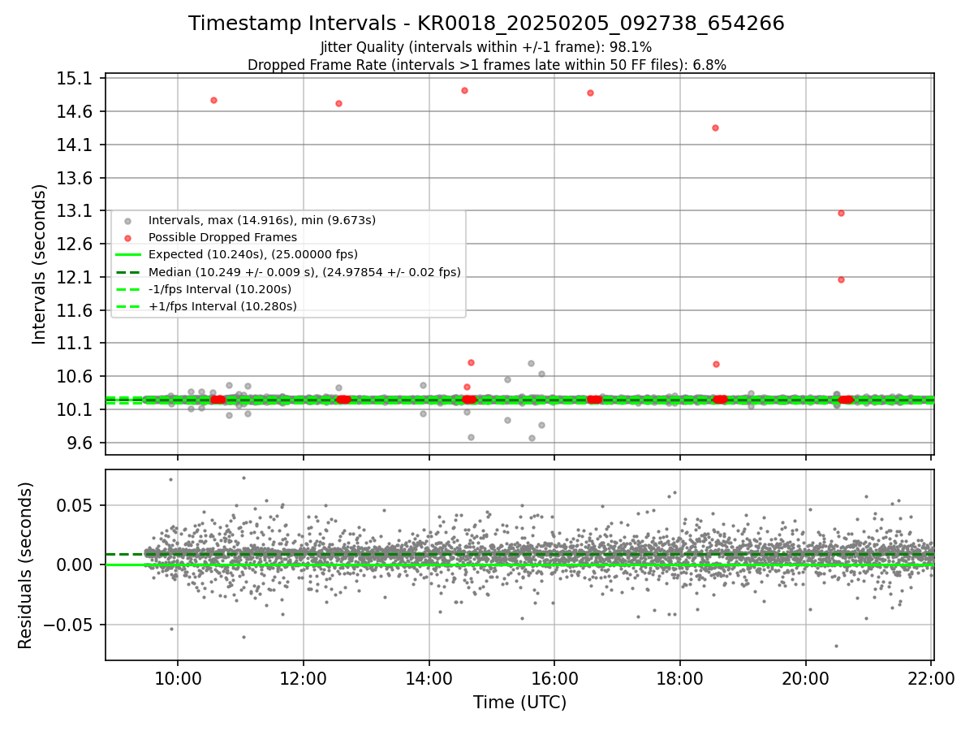Click legend entry '+1/fps Interval (10.280s)'
The height and width of the screenshot is (731, 974).
click(222, 306)
